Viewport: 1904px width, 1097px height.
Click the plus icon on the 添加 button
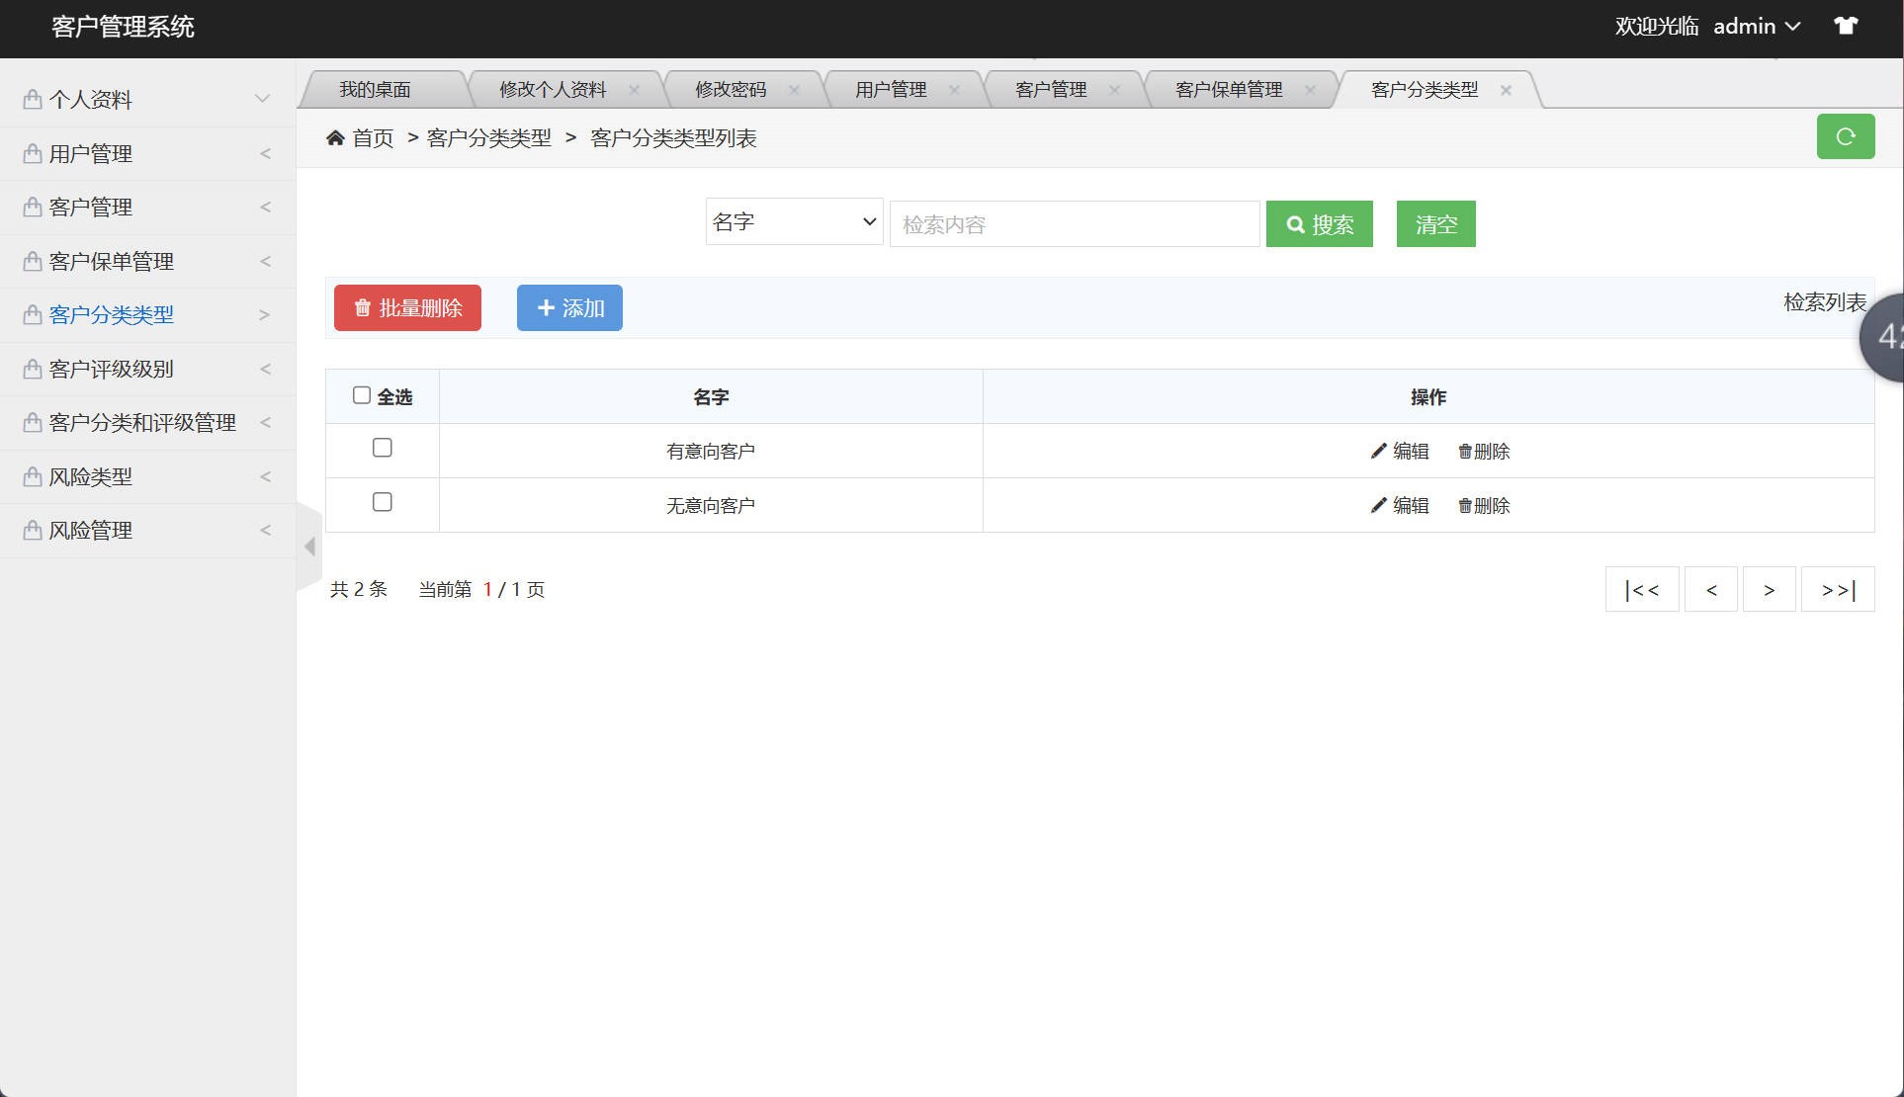pyautogui.click(x=547, y=307)
